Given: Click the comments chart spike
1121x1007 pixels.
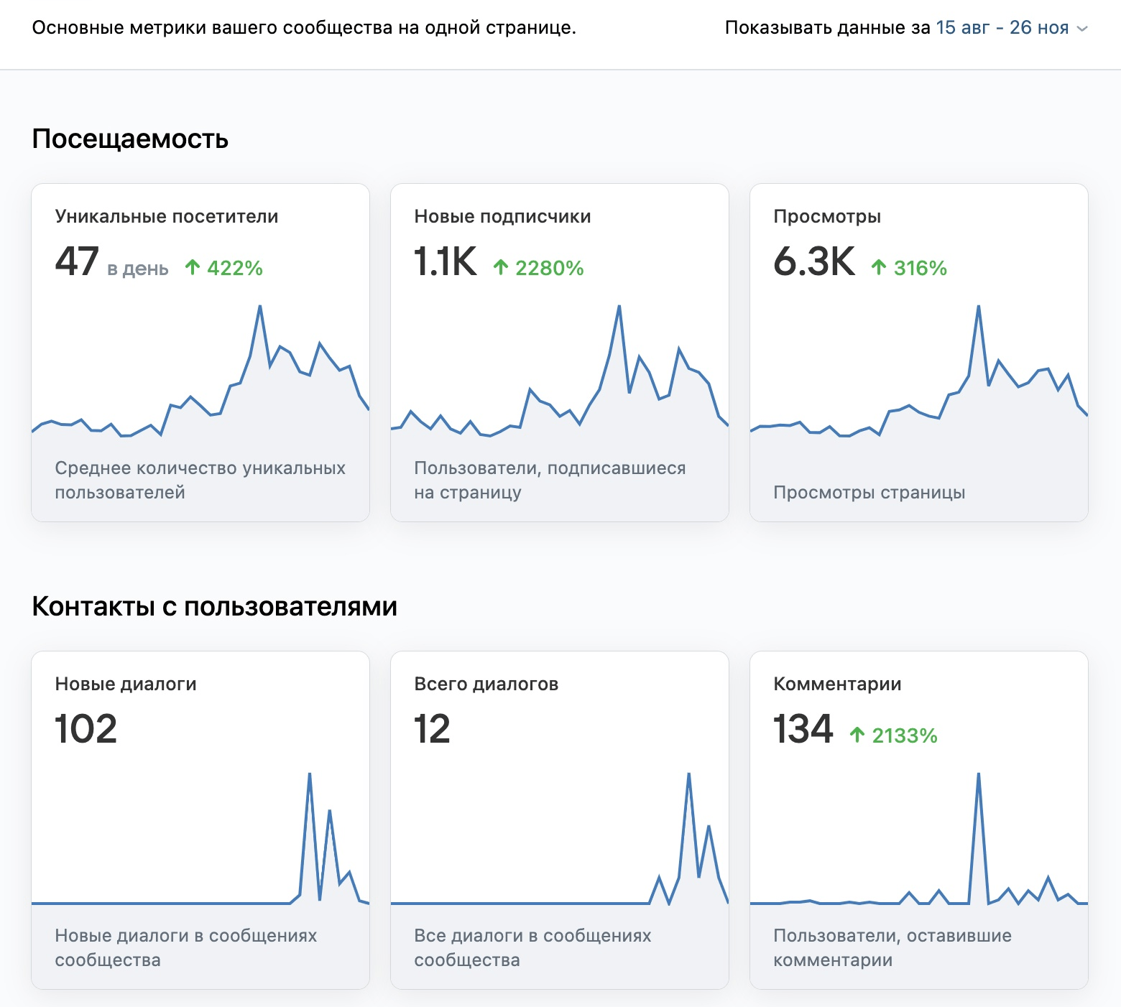Looking at the screenshot, I should (979, 776).
